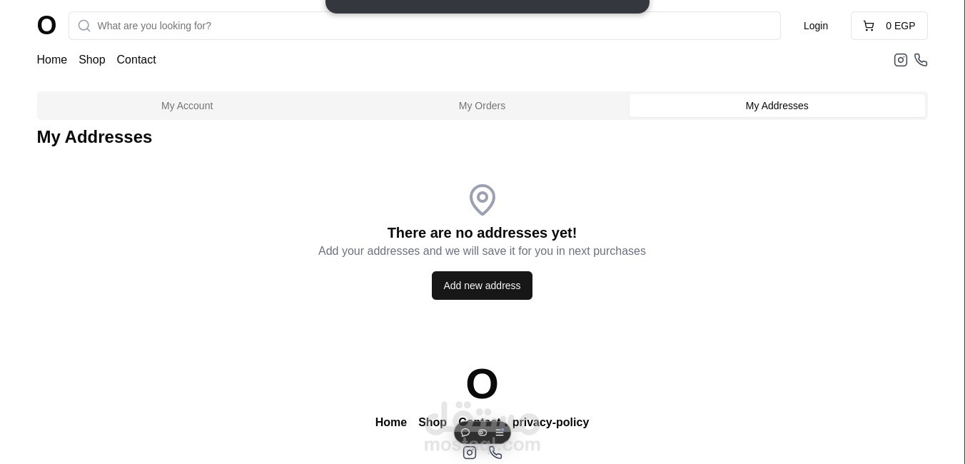Image resolution: width=965 pixels, height=464 pixels.
Task: Switch to the My Orders tab
Action: tap(482, 106)
